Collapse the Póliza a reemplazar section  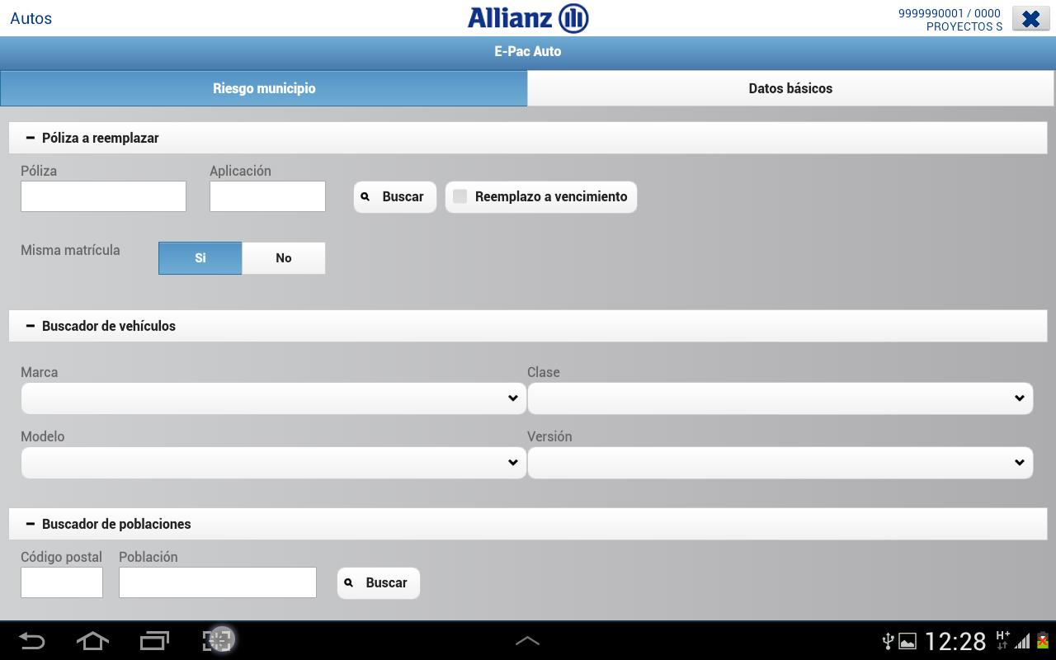point(29,137)
